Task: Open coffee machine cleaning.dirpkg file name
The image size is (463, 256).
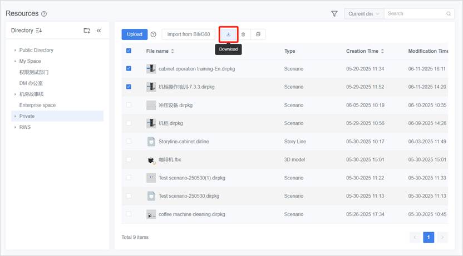Action: pos(191,214)
